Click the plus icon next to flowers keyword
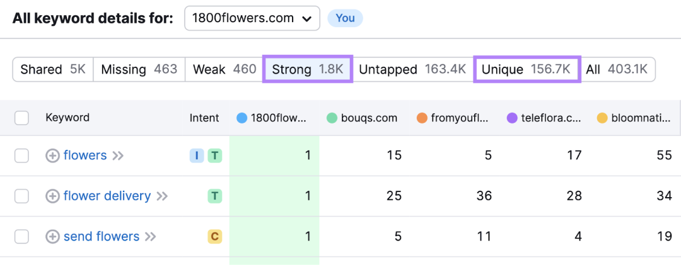This screenshot has height=265, width=681. click(52, 155)
